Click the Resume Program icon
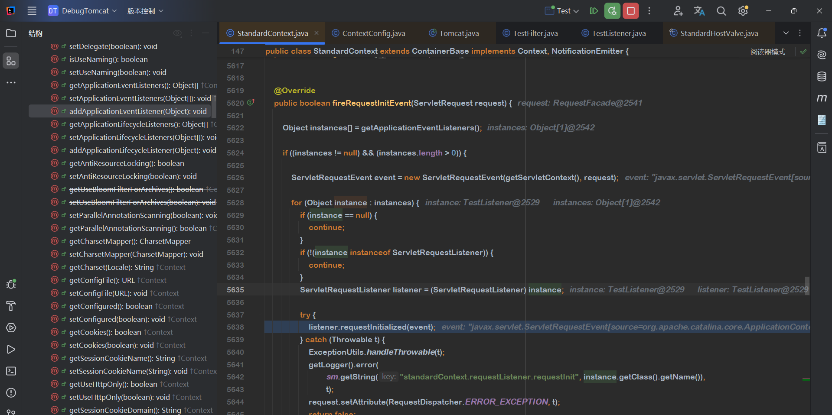Image resolution: width=832 pixels, height=415 pixels. tap(594, 11)
